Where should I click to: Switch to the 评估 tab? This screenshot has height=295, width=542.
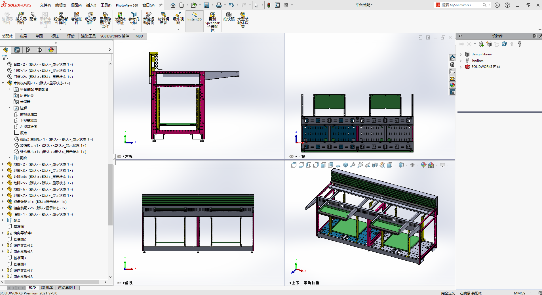tap(71, 36)
